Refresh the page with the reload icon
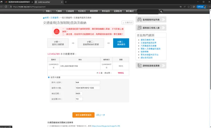Viewport: 211px width, 128px height. (6, 7)
